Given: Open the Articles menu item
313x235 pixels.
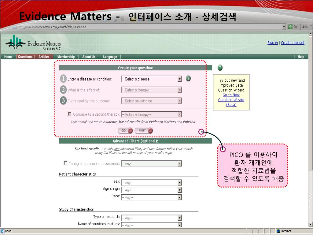Looking at the screenshot, I should click(44, 57).
